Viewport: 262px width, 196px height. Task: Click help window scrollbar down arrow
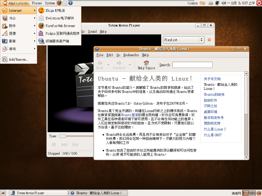click(x=246, y=157)
